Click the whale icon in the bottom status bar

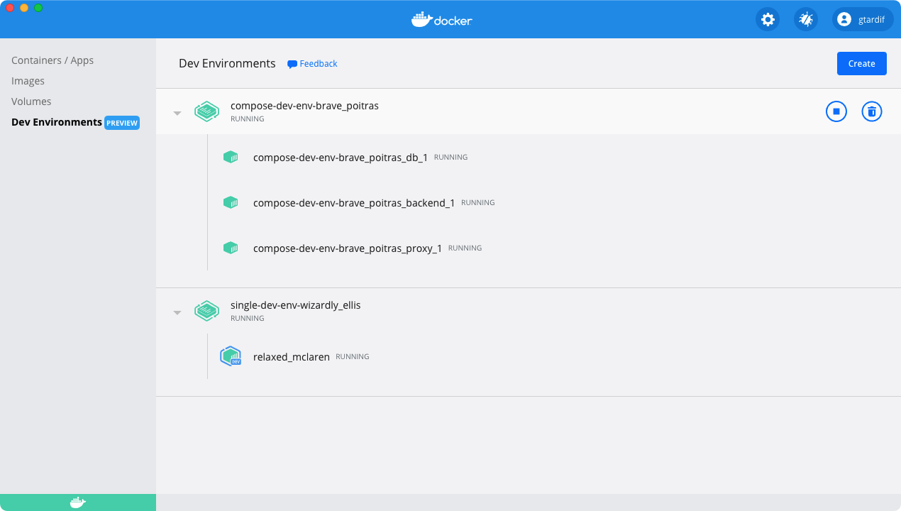(77, 502)
